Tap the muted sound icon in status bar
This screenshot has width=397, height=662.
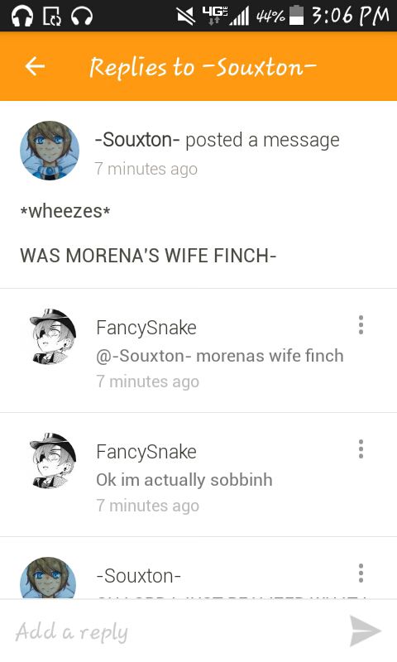(185, 16)
